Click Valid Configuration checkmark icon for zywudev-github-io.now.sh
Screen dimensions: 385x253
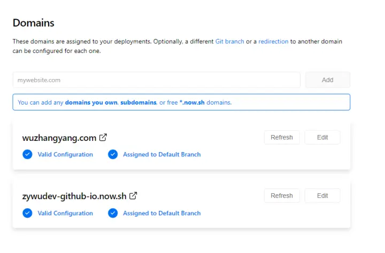point(27,213)
